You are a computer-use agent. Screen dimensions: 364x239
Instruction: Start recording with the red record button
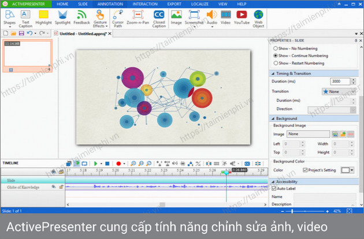pos(118,163)
